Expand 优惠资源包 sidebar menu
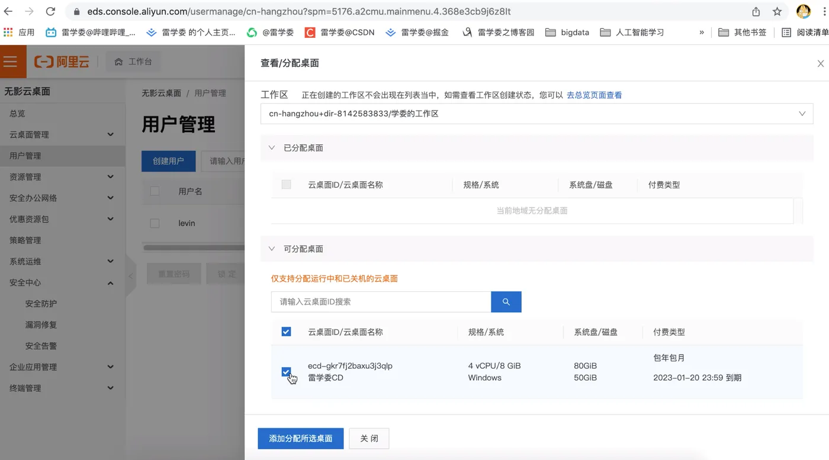The height and width of the screenshot is (460, 829). coord(62,219)
